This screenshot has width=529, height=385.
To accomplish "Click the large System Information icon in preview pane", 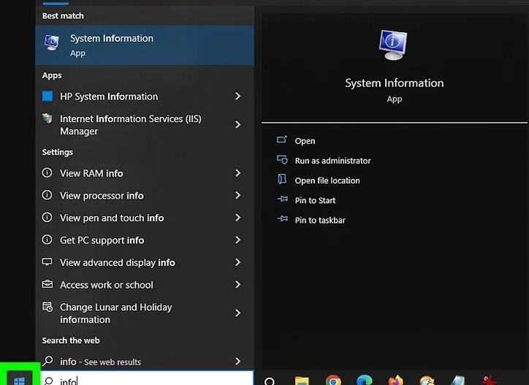I will [x=393, y=45].
